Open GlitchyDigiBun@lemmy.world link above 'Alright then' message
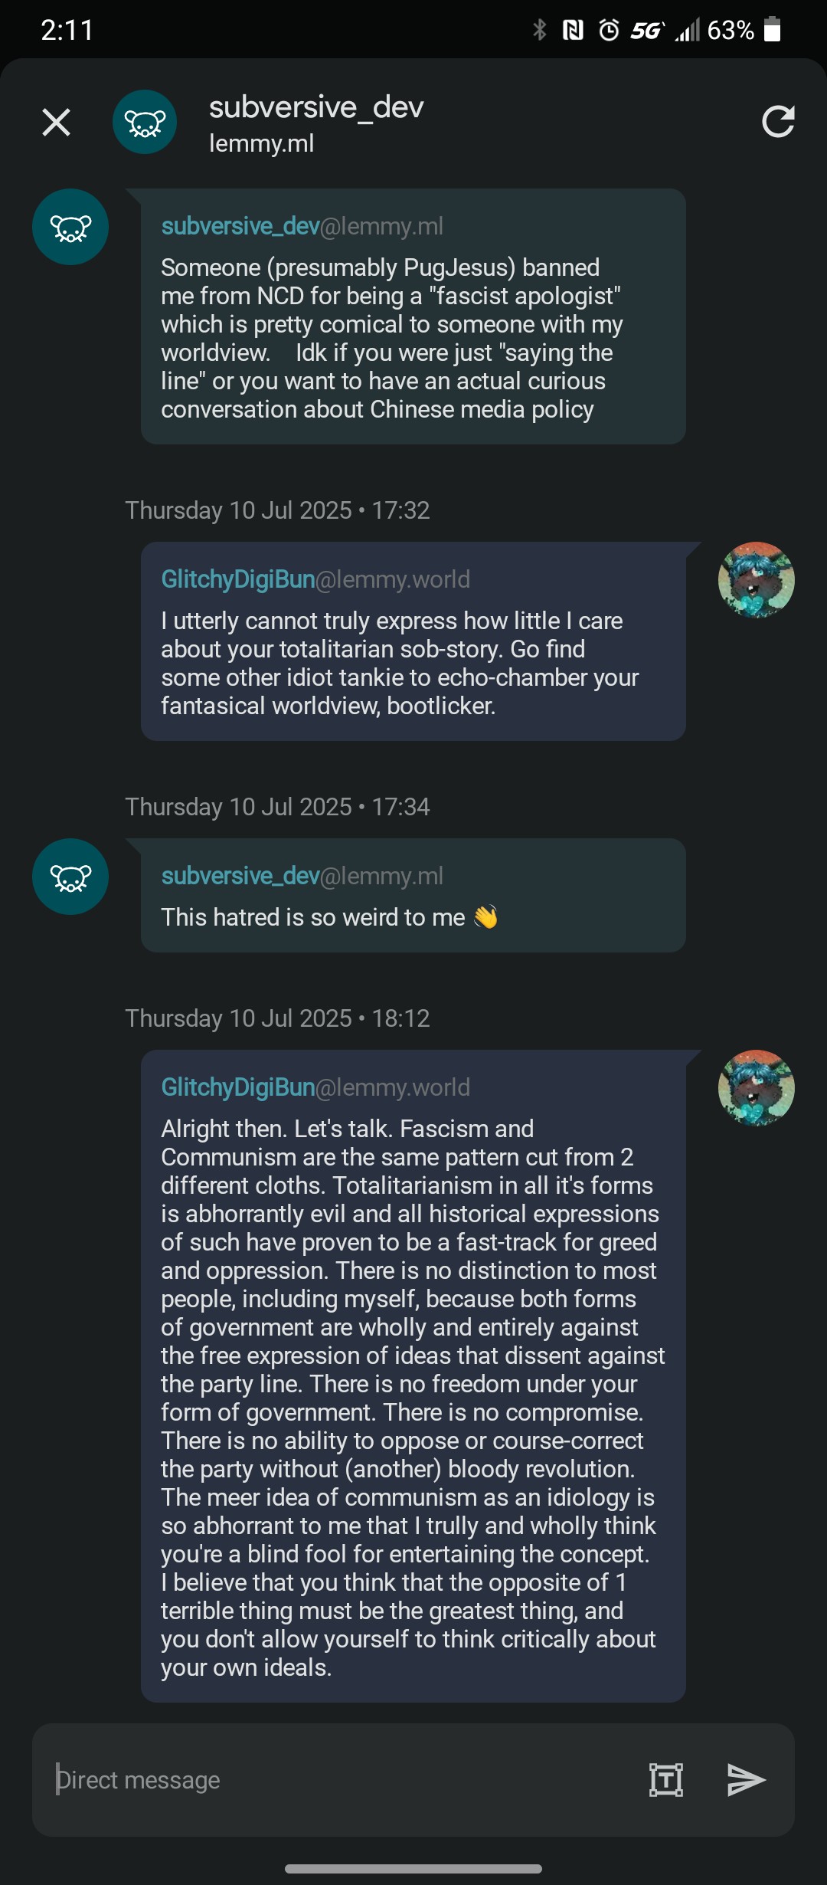 click(315, 1087)
